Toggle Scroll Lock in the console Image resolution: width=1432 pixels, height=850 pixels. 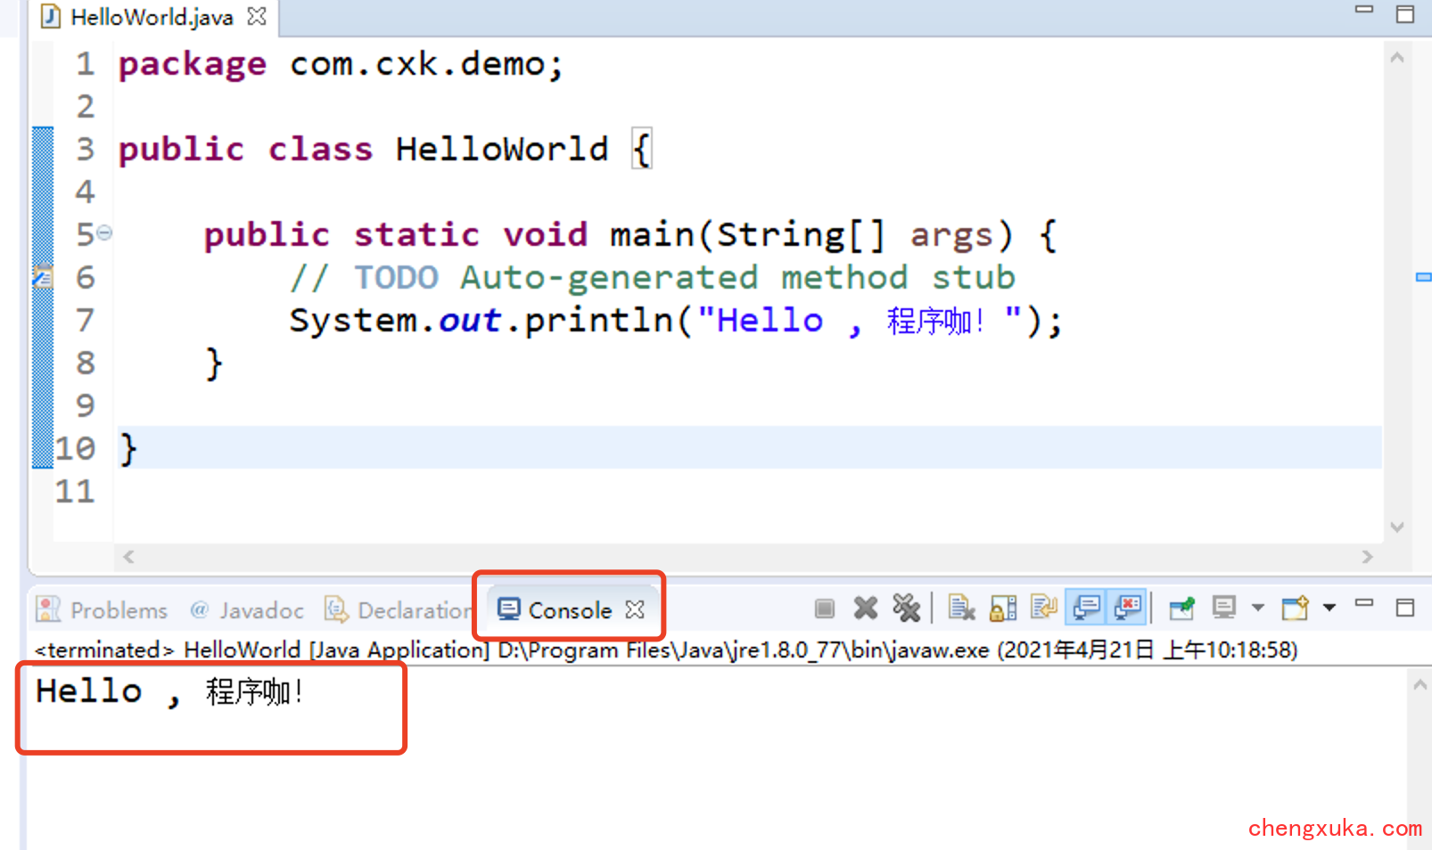[x=1003, y=609]
